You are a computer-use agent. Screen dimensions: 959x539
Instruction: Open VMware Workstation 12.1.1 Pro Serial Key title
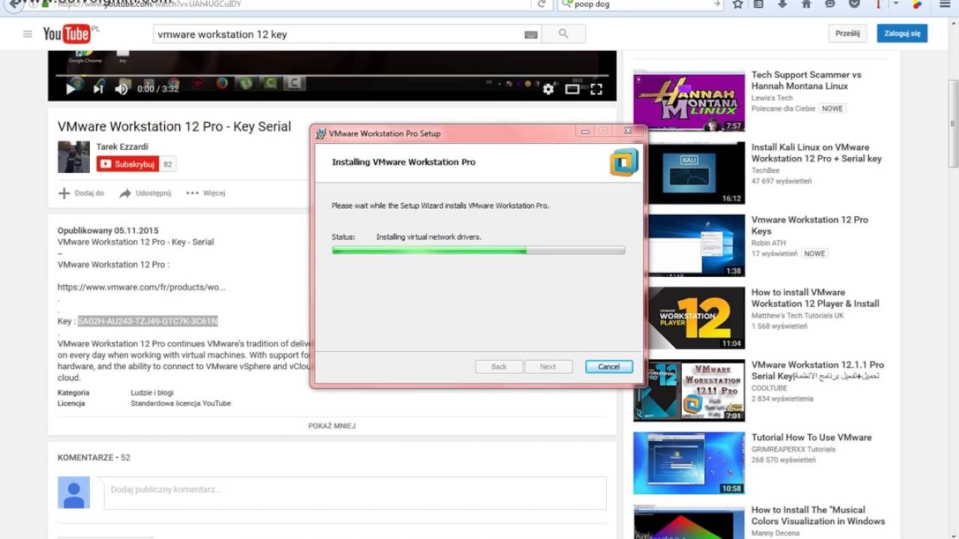click(x=817, y=371)
